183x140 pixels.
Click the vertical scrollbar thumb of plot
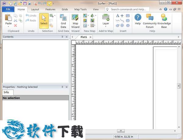[x=179, y=86]
